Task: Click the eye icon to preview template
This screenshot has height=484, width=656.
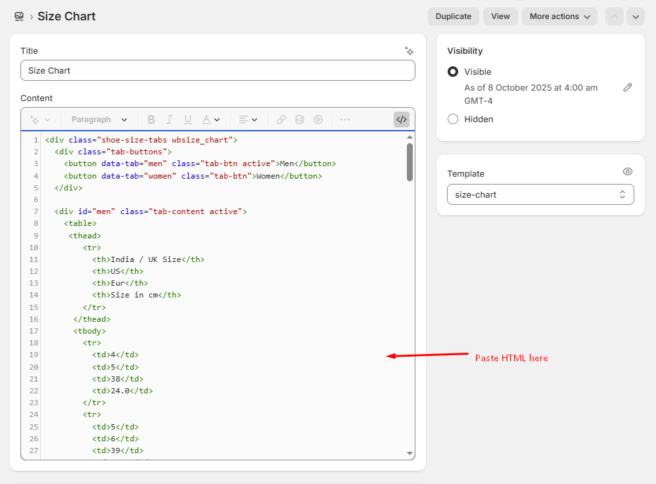Action: coord(628,171)
